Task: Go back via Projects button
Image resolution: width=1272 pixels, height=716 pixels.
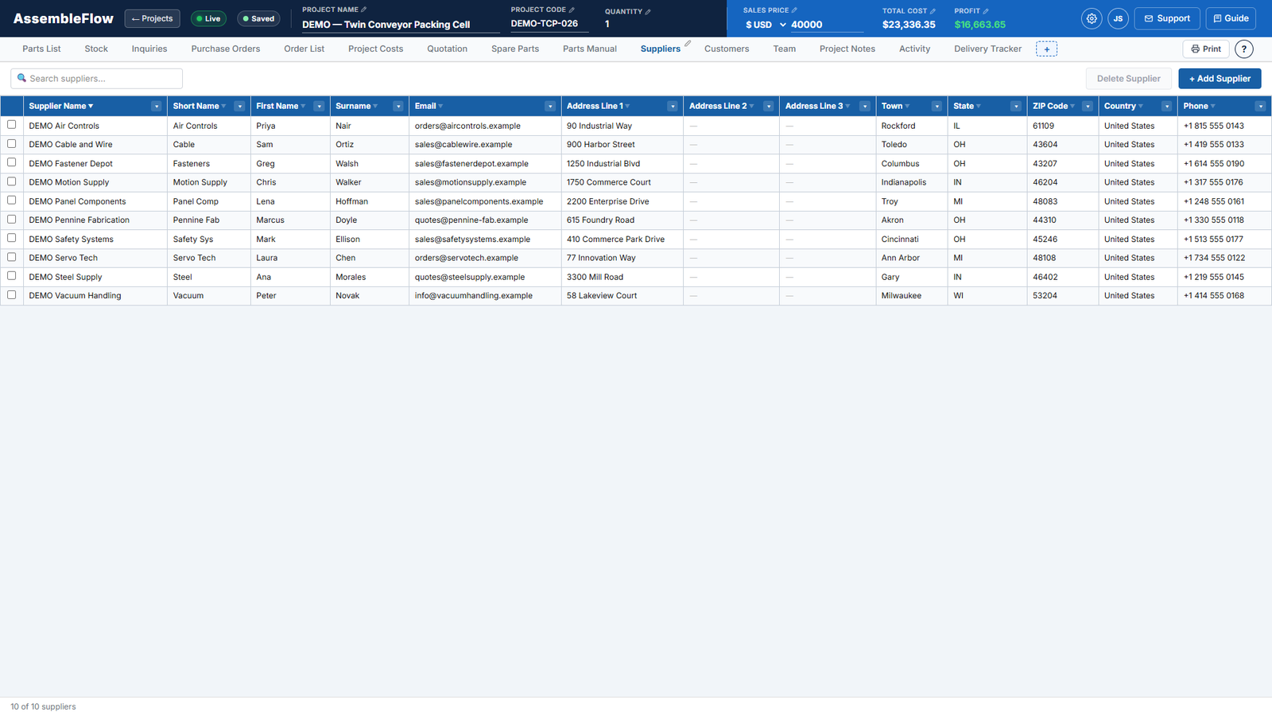Action: [152, 18]
